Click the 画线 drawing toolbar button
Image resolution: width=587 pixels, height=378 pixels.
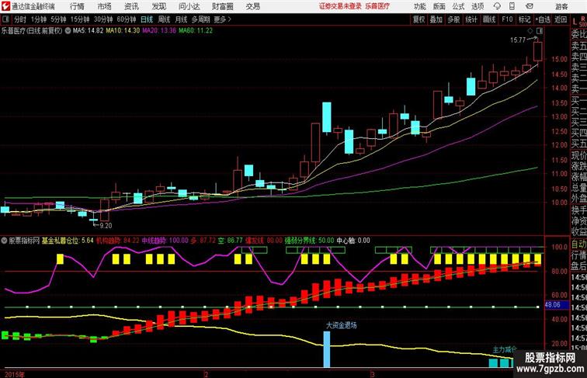click(489, 19)
